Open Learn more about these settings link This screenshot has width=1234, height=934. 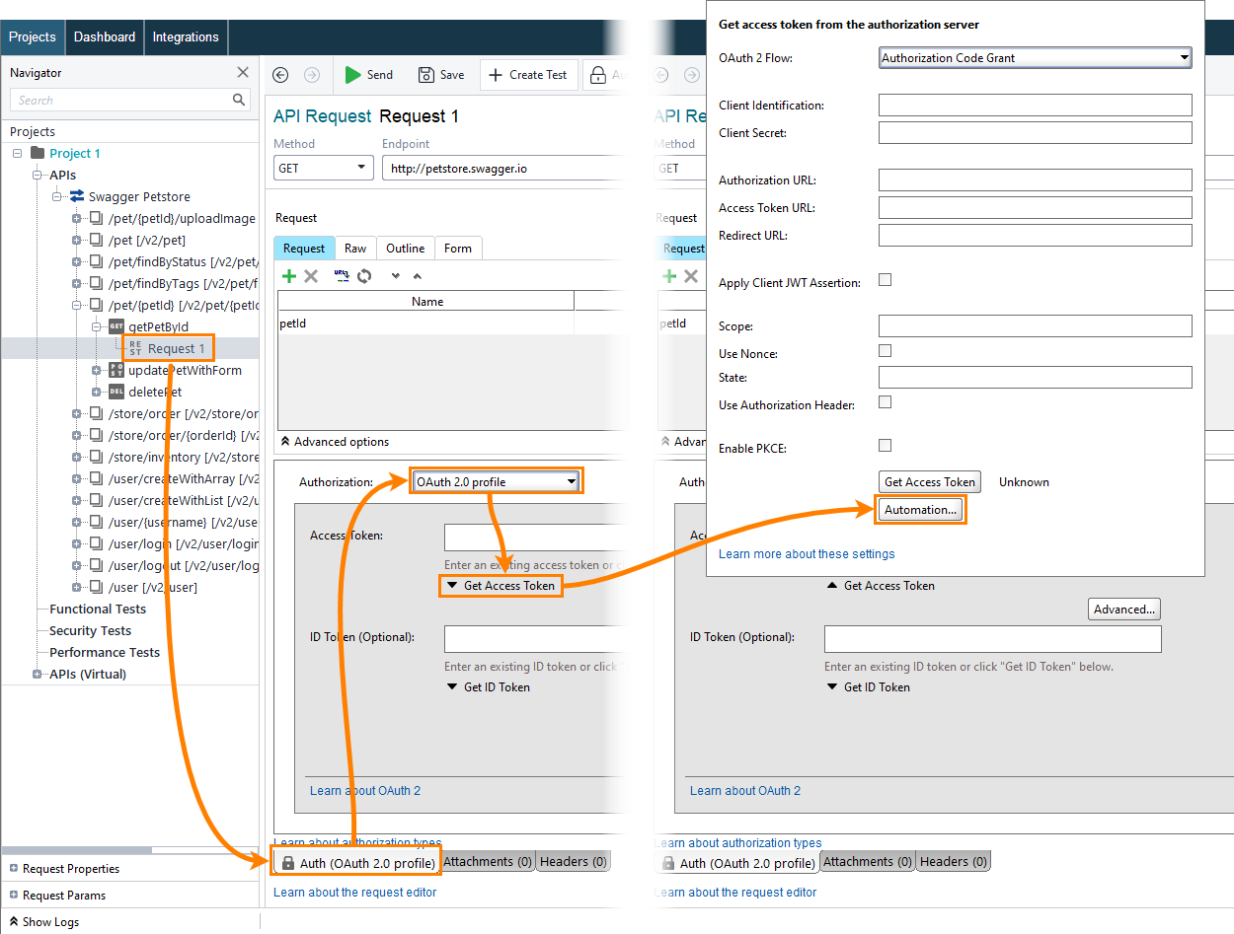pos(807,554)
